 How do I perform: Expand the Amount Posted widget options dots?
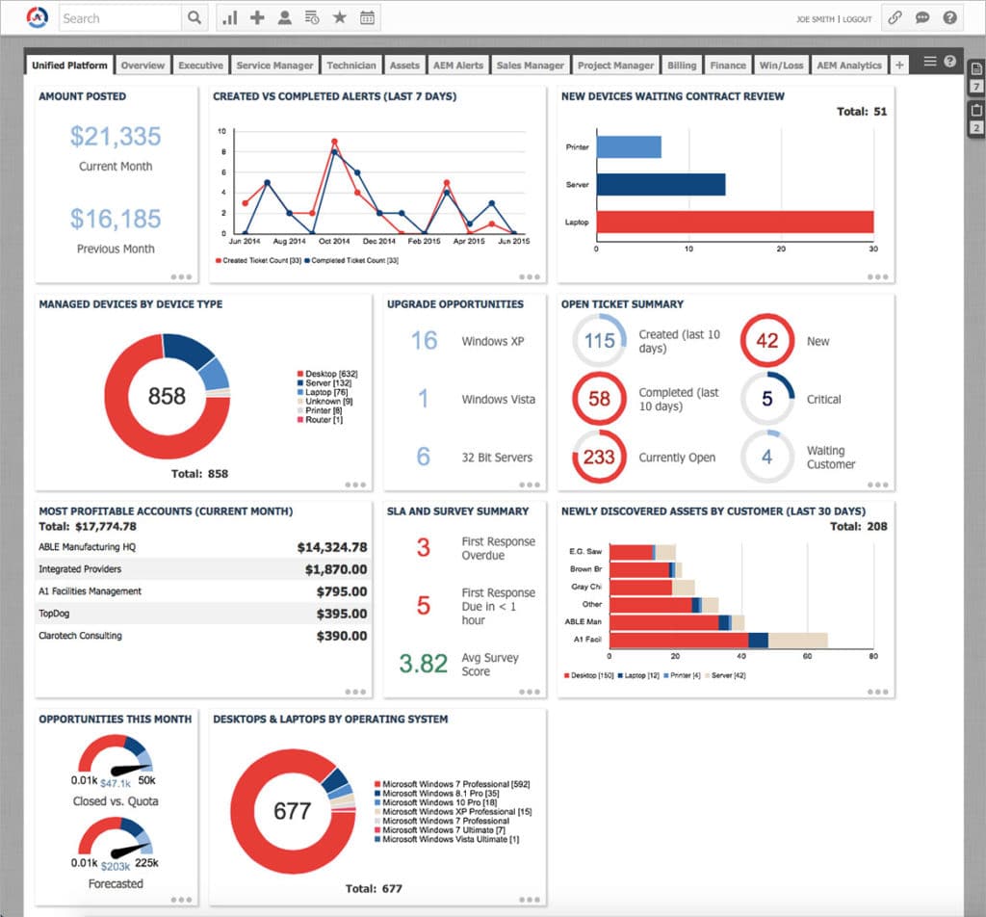(181, 276)
